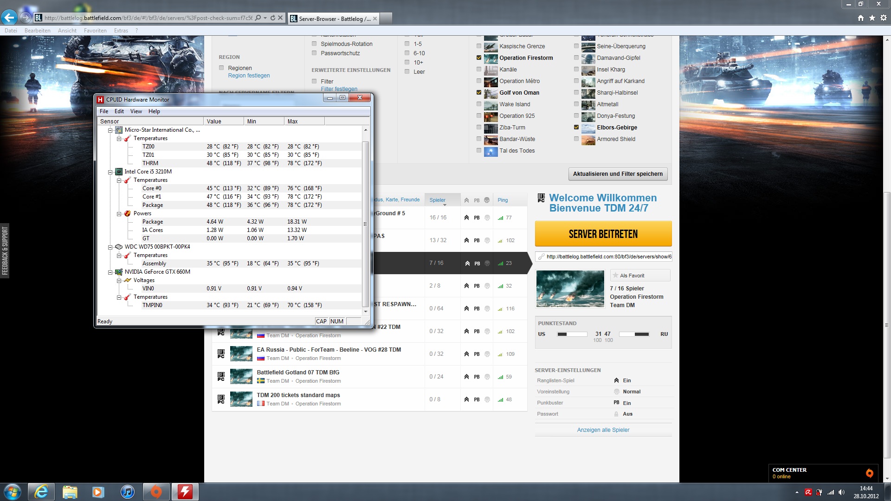Open Windows Explorer folder from the taskbar

[x=70, y=492]
